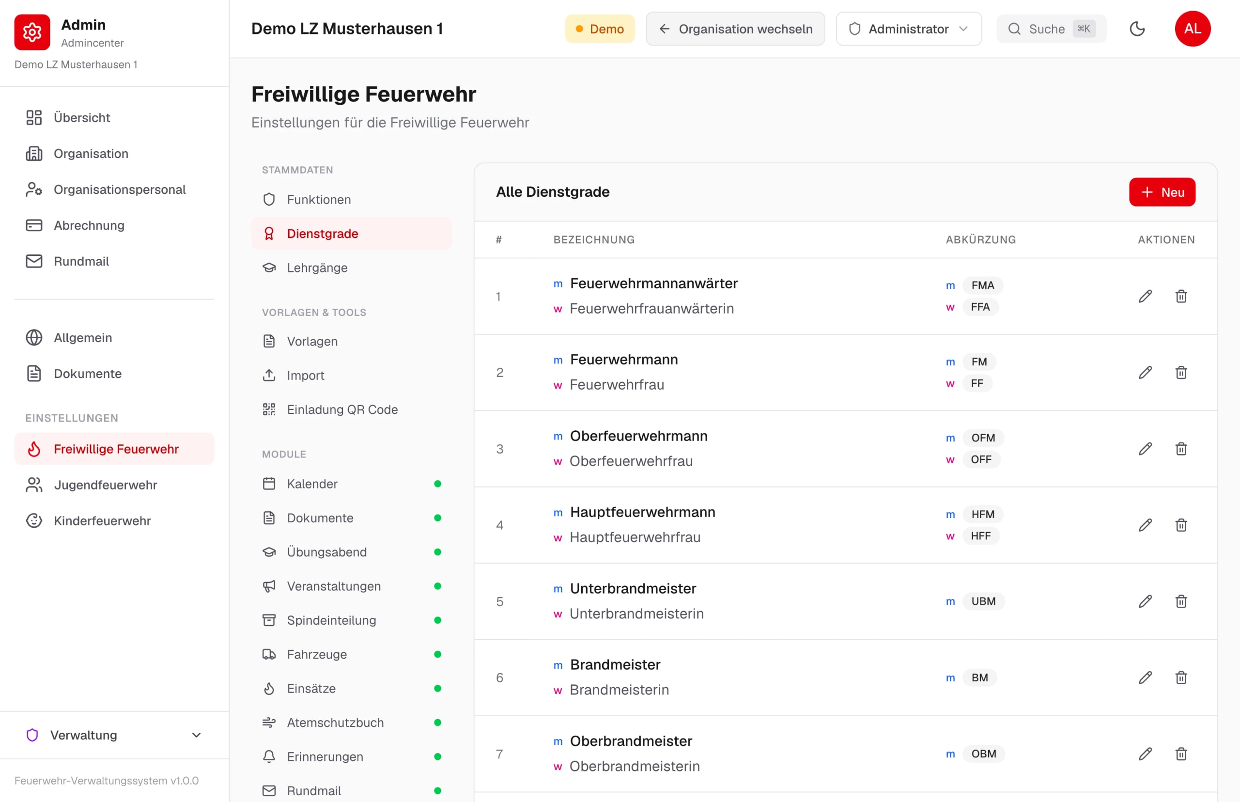Open the Import tool
Viewport: 1240px width, 802px height.
coord(351,376)
